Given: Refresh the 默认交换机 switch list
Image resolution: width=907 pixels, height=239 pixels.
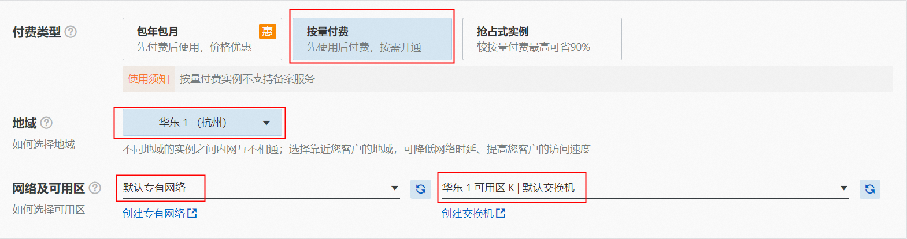Looking at the screenshot, I should (870, 189).
